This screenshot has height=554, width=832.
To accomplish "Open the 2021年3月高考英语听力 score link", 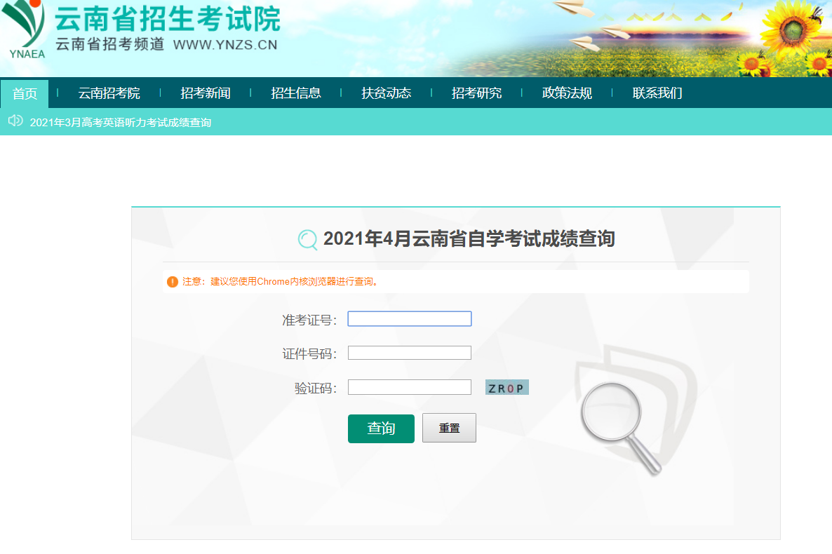I will [x=120, y=123].
